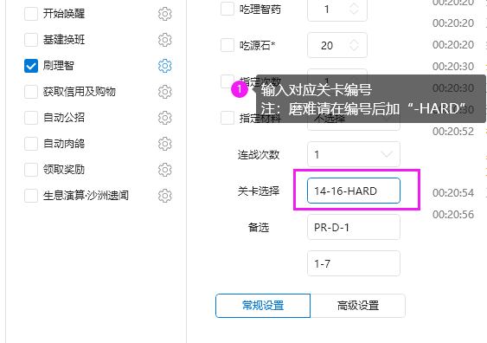Image resolution: width=487 pixels, height=343 pixels.
Task: Tick the 吃源石 checkbox
Action: pyautogui.click(x=227, y=45)
